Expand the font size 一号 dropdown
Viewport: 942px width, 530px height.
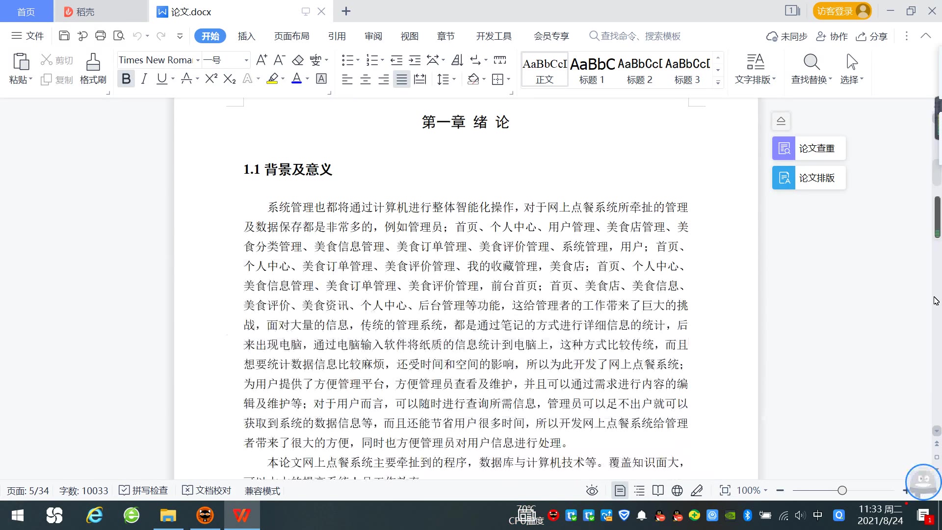[246, 60]
